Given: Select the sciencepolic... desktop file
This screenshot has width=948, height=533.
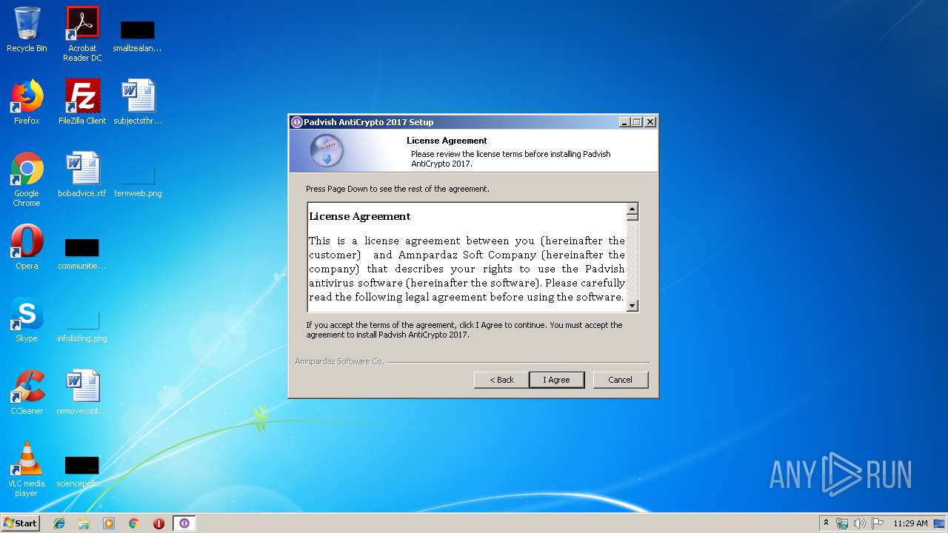Looking at the screenshot, I should 82,472.
